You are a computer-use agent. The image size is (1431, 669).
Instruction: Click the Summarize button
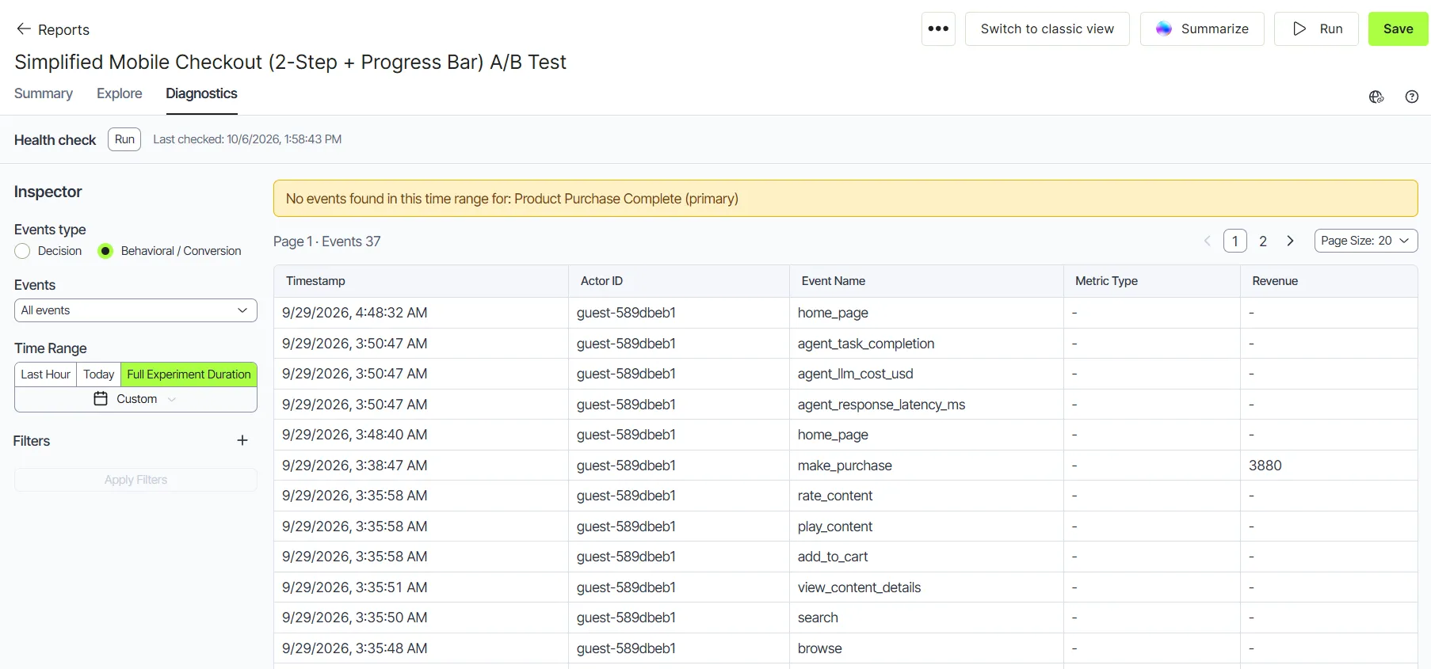[1202, 29]
